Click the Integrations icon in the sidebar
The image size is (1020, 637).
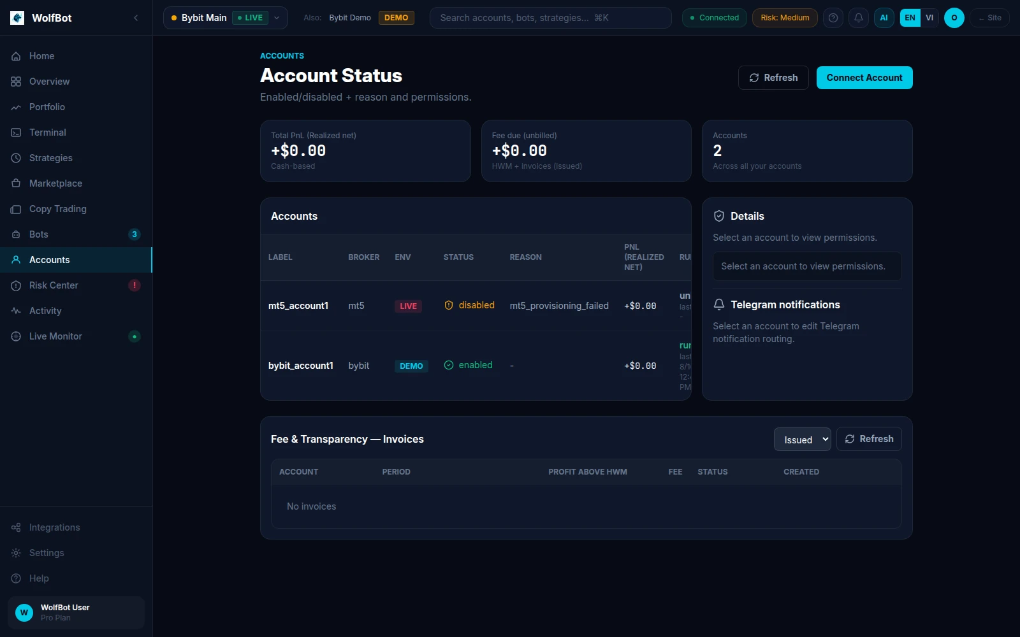pos(16,527)
